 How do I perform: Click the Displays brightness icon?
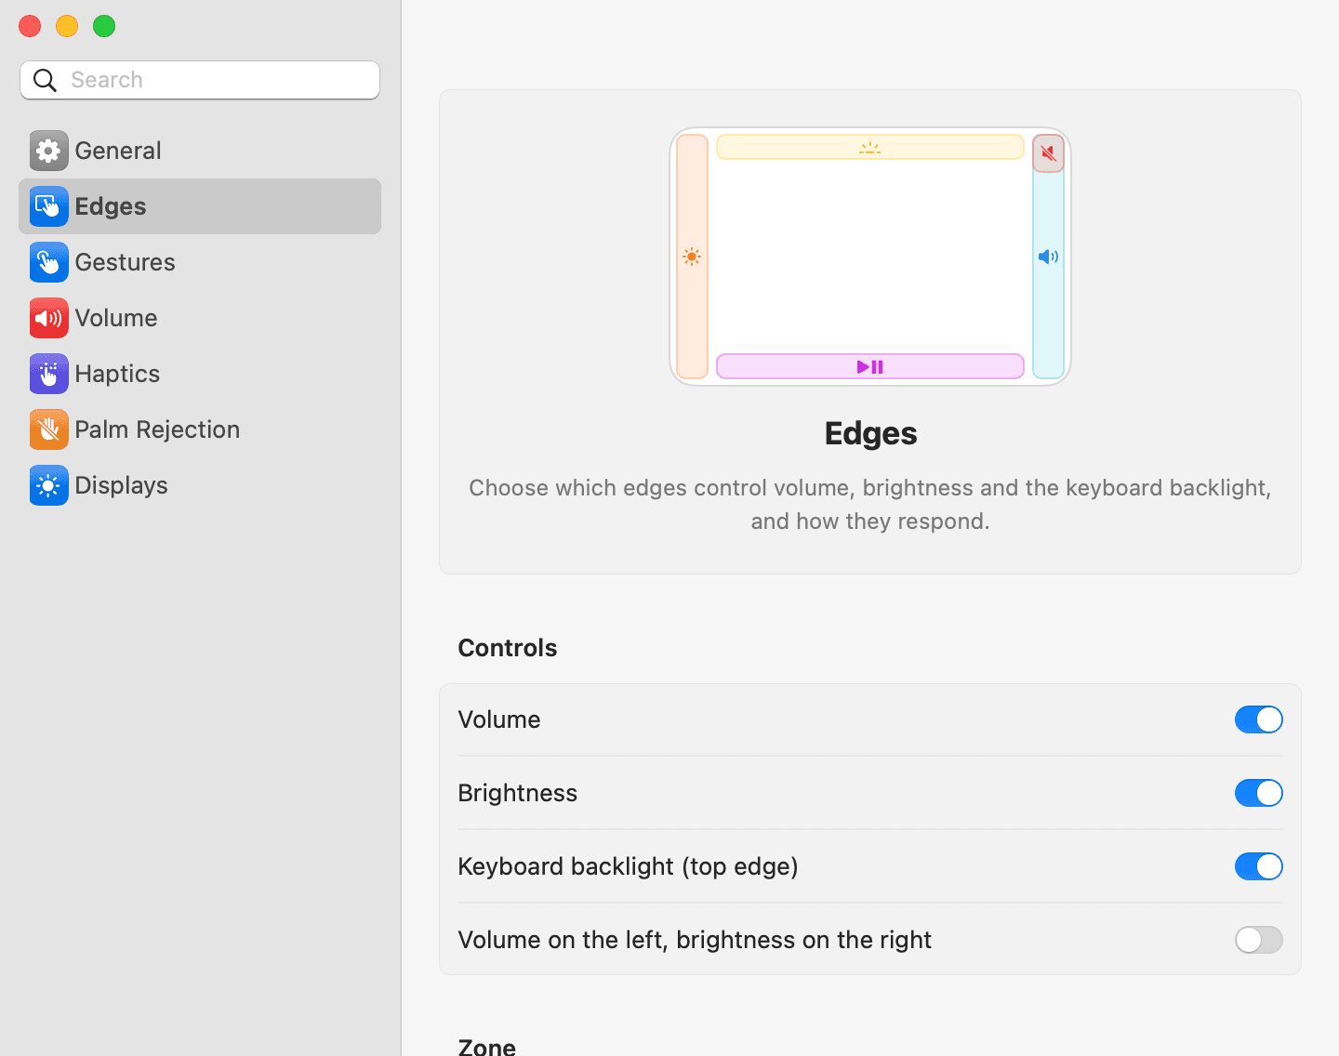point(48,485)
